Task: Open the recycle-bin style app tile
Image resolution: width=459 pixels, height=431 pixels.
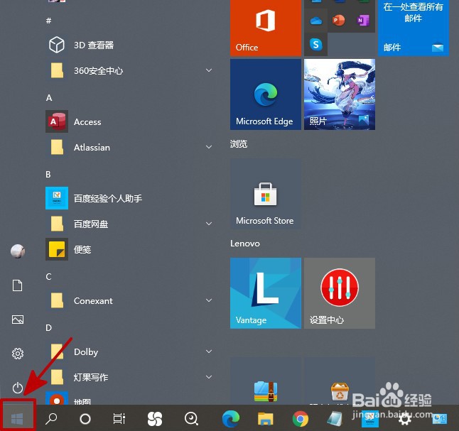Action: pyautogui.click(x=340, y=381)
